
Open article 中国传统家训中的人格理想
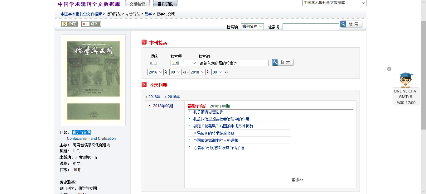tap(216, 140)
